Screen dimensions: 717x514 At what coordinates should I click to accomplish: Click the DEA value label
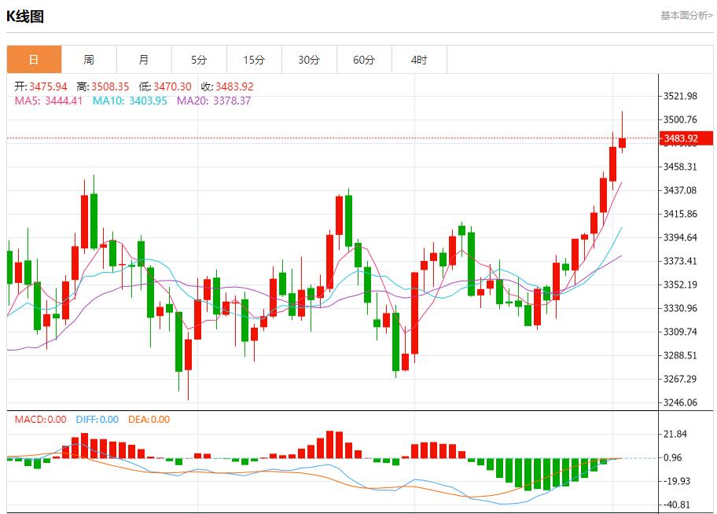click(138, 420)
